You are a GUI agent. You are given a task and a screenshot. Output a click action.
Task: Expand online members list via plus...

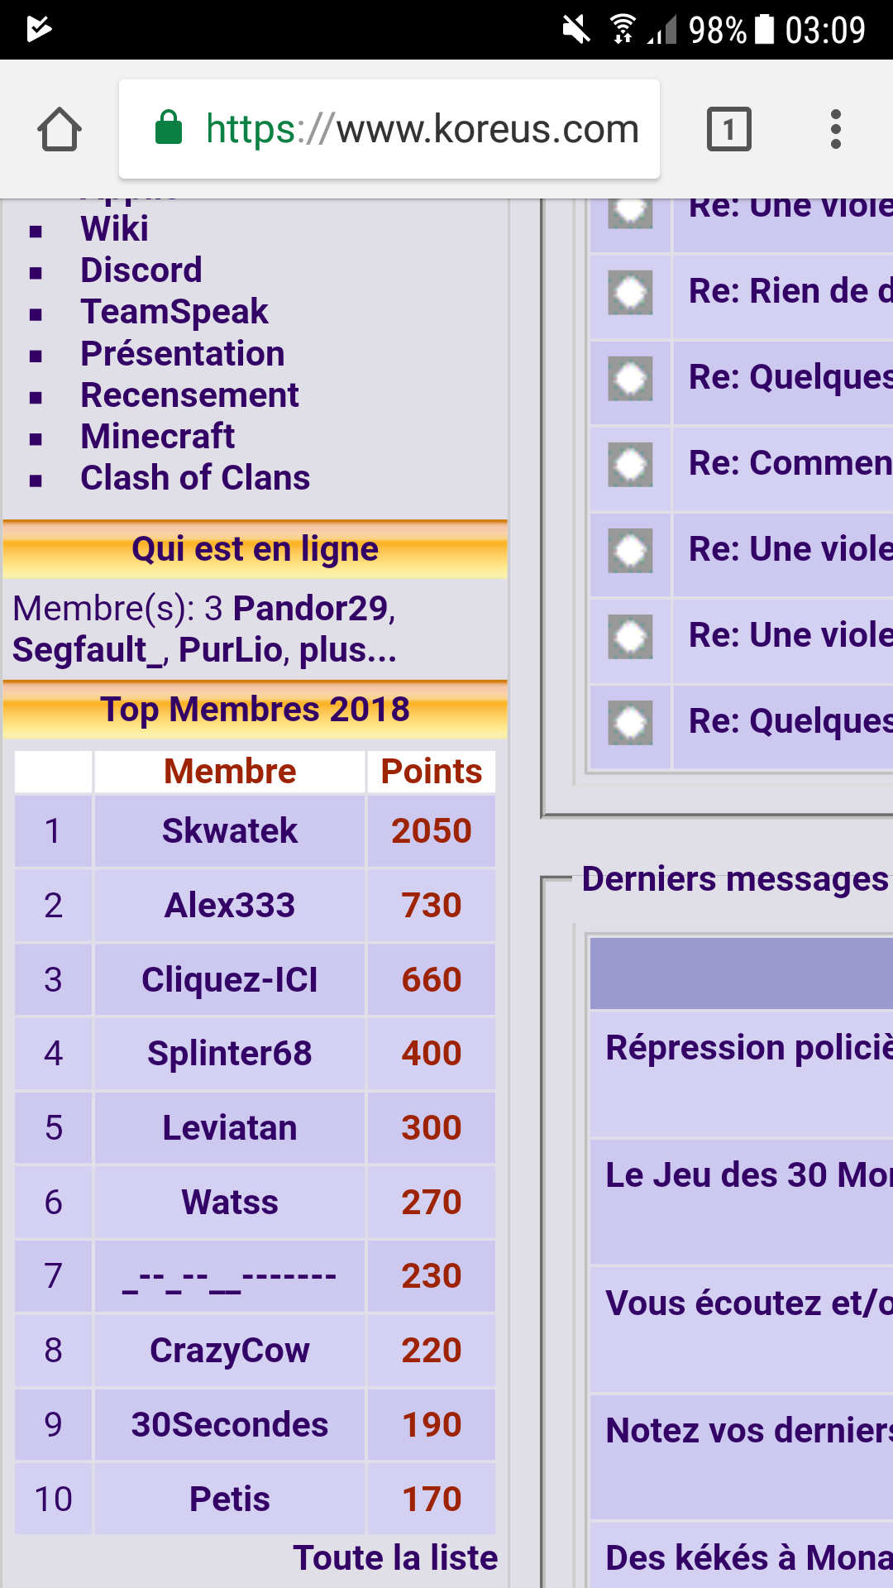(347, 650)
